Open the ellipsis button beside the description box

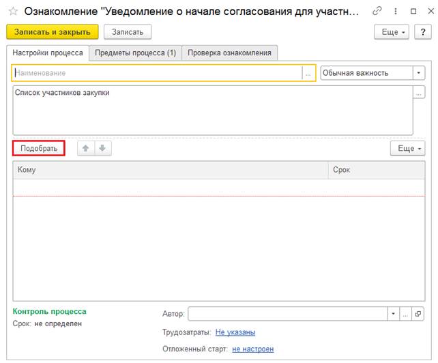(419, 93)
